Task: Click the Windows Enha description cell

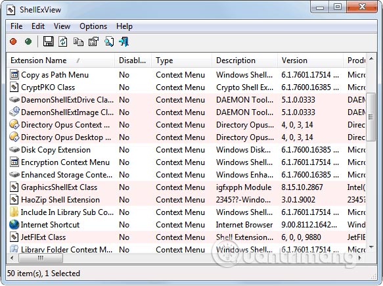Action: (x=245, y=175)
